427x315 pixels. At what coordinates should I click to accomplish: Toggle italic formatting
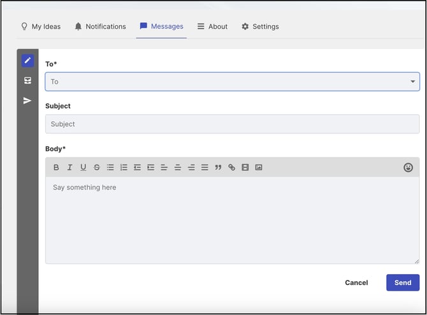(69, 167)
